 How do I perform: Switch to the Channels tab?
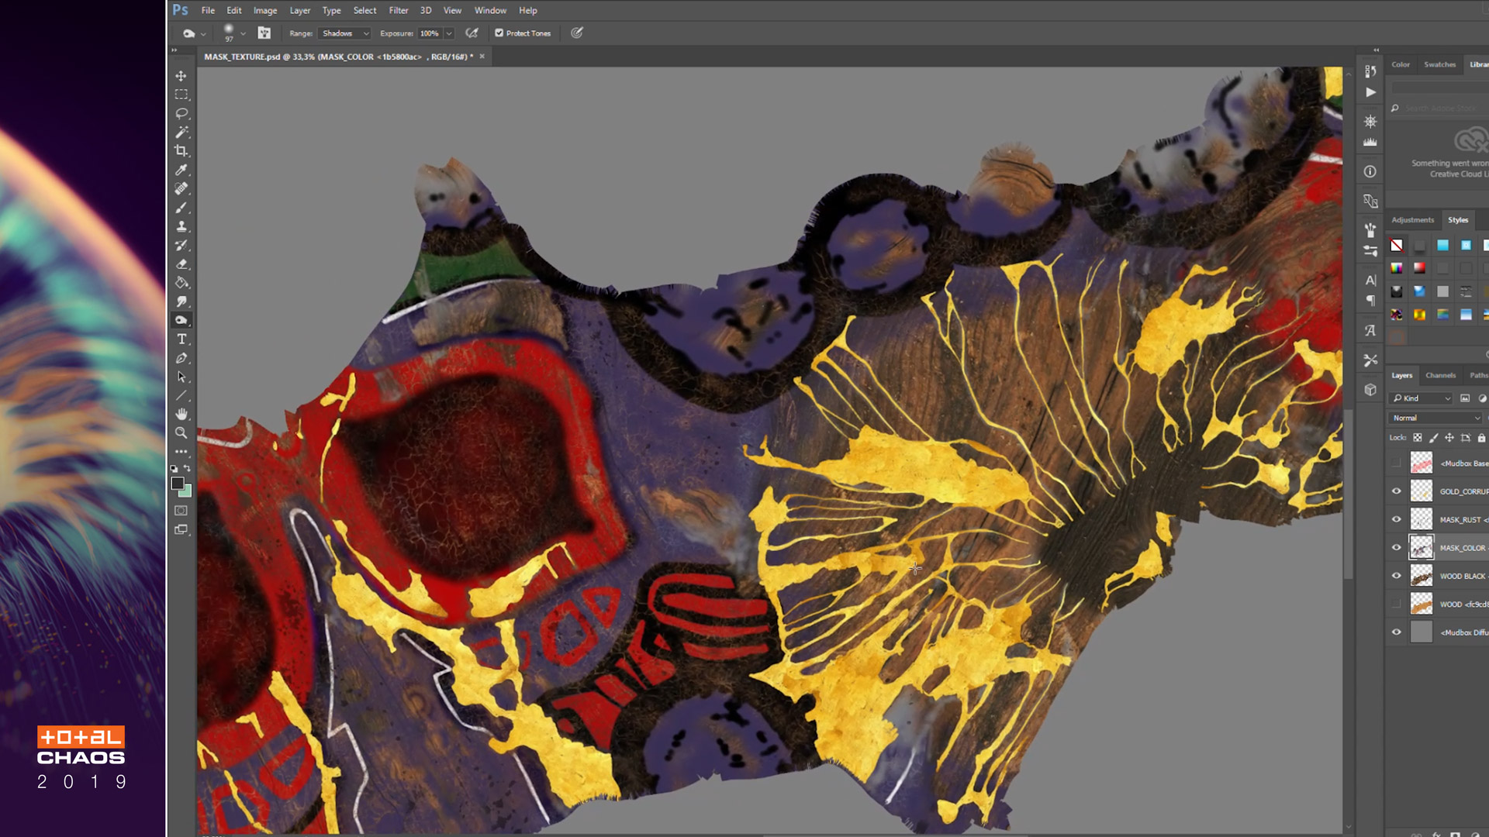(1440, 375)
